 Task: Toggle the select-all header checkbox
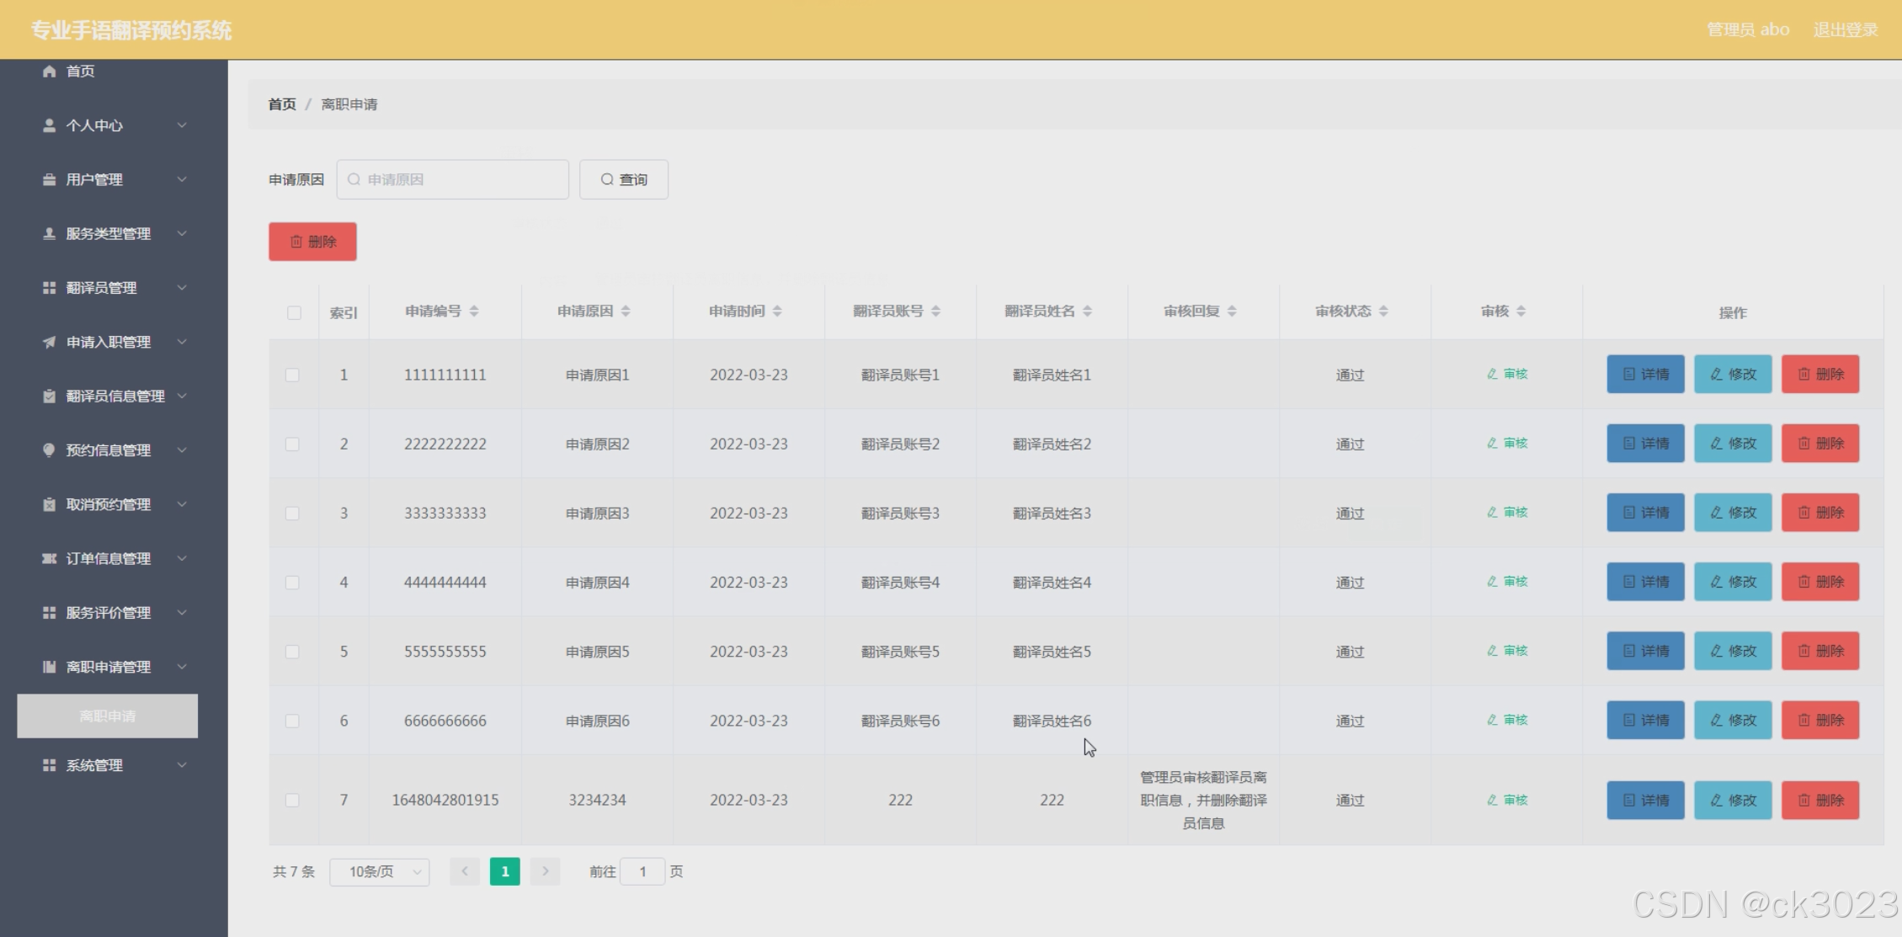[x=294, y=312]
